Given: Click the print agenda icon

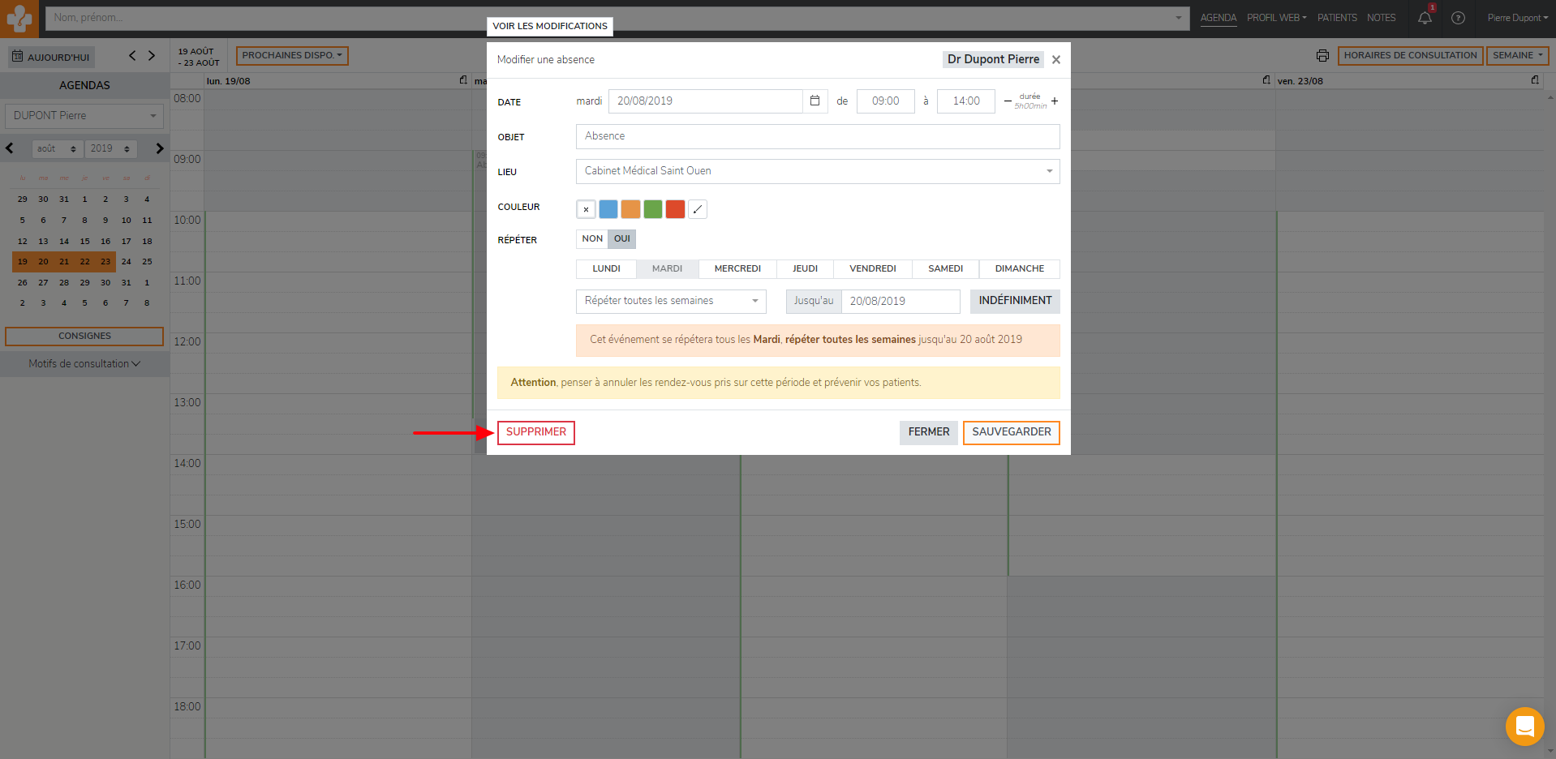Looking at the screenshot, I should coord(1322,56).
